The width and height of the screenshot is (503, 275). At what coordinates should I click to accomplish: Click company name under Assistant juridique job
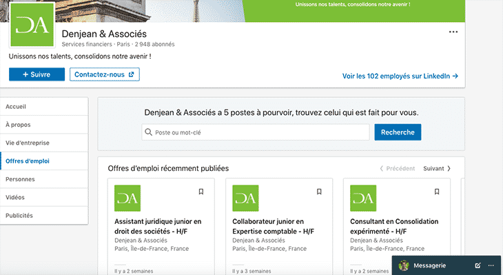tap(141, 241)
